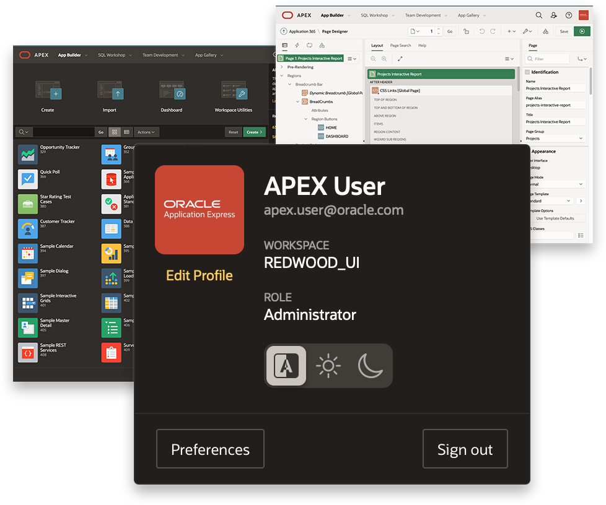Click green Save and Run Page button
Viewport: 606px width, 505px height.
[x=582, y=32]
